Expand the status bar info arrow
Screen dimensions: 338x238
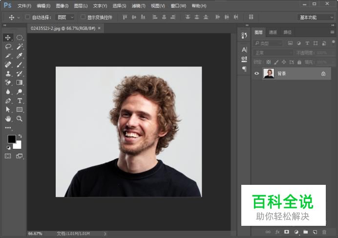pyautogui.click(x=105, y=234)
